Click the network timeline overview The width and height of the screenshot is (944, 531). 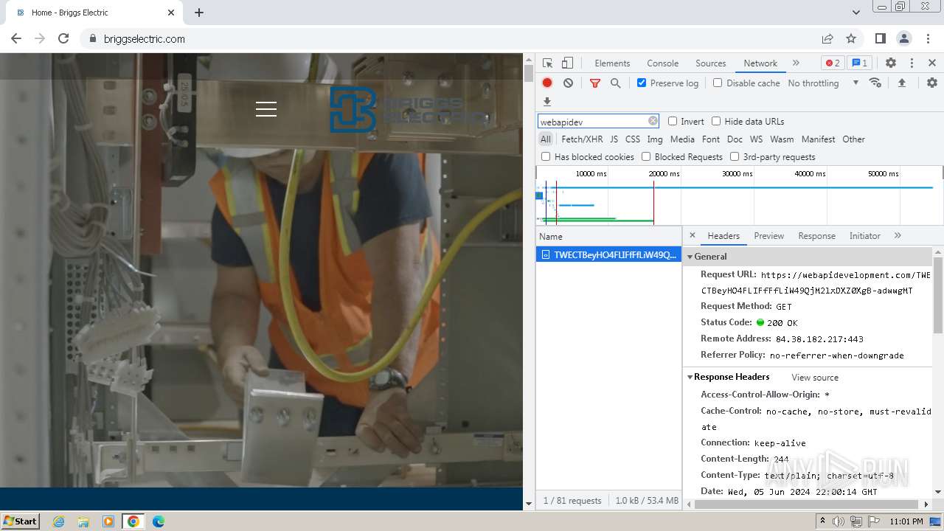[x=739, y=195]
